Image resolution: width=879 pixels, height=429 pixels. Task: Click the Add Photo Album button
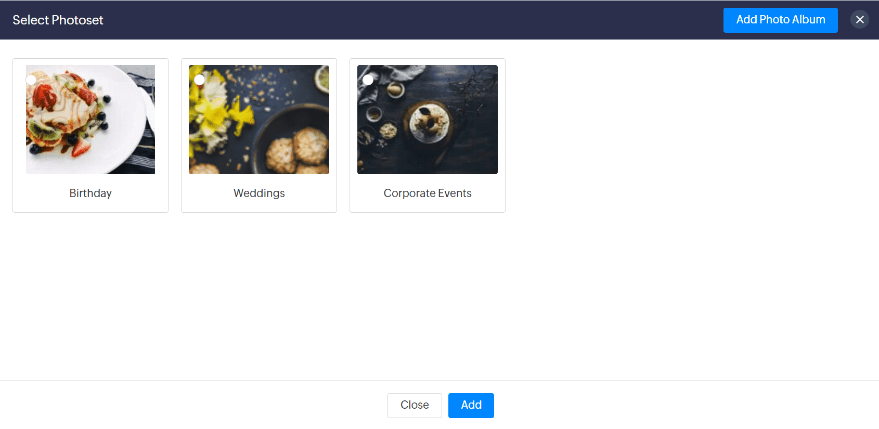(781, 20)
